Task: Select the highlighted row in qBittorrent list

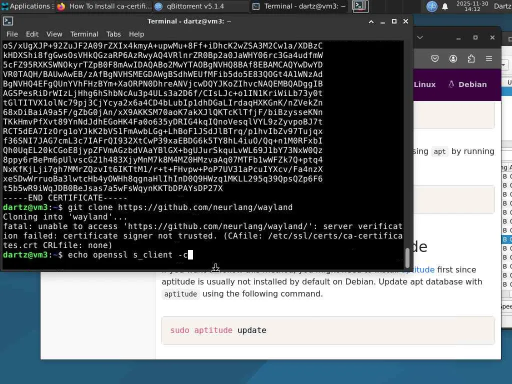Action: point(506,239)
